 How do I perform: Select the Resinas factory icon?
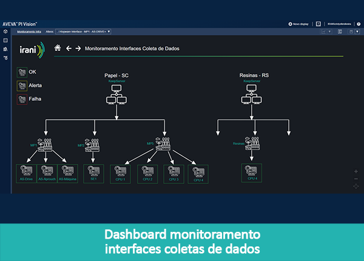252,143
